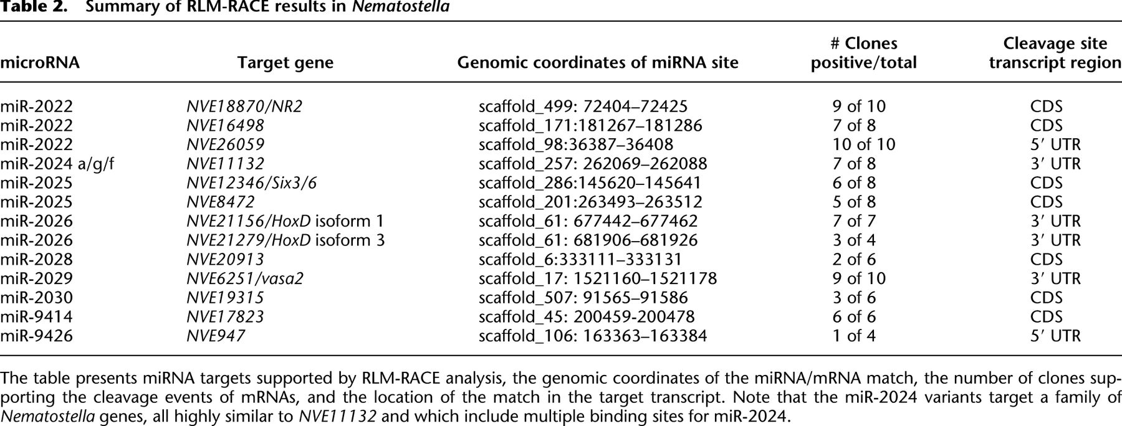Click the '10 of 10' clones value
The width and height of the screenshot is (1122, 426).
(x=863, y=144)
